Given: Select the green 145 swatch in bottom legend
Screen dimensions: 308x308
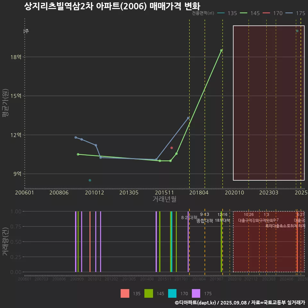Looking at the screenshot, I should click(149, 293).
